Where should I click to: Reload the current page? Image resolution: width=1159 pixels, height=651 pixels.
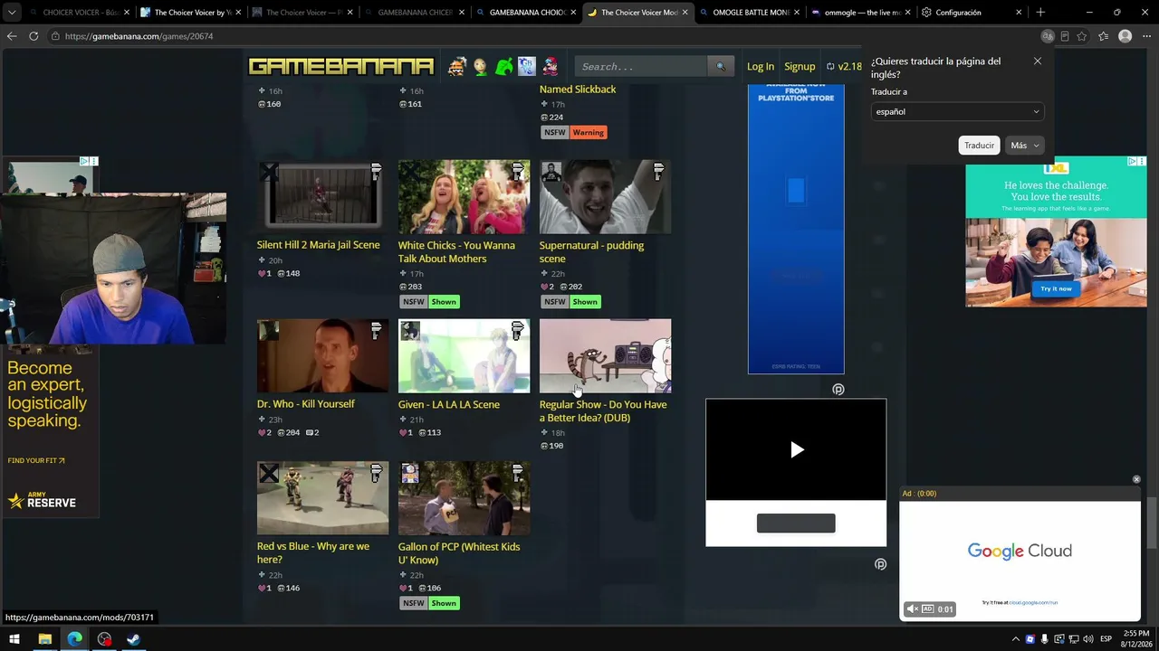(x=34, y=36)
